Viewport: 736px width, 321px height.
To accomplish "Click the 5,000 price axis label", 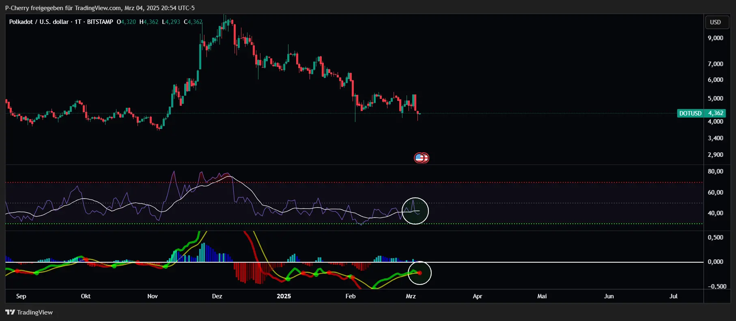I will click(x=715, y=98).
